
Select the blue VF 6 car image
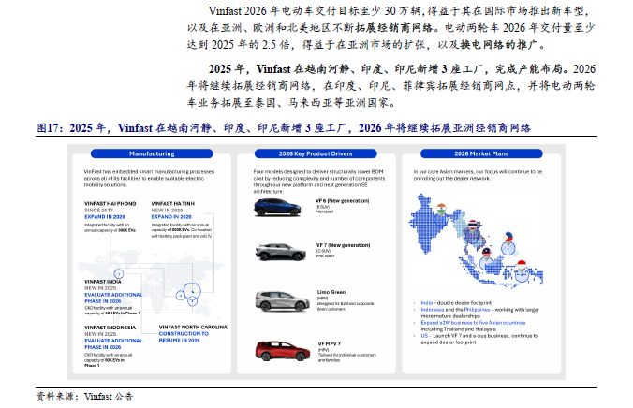277,208
